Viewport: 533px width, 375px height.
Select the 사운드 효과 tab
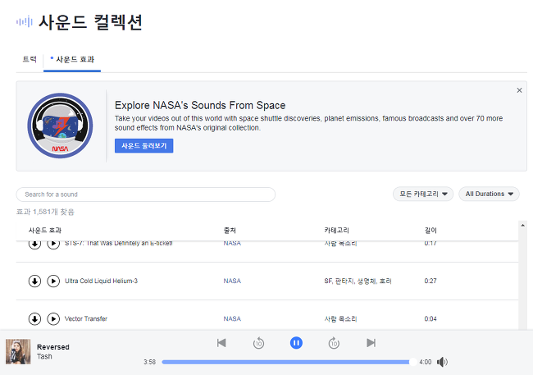coord(72,60)
